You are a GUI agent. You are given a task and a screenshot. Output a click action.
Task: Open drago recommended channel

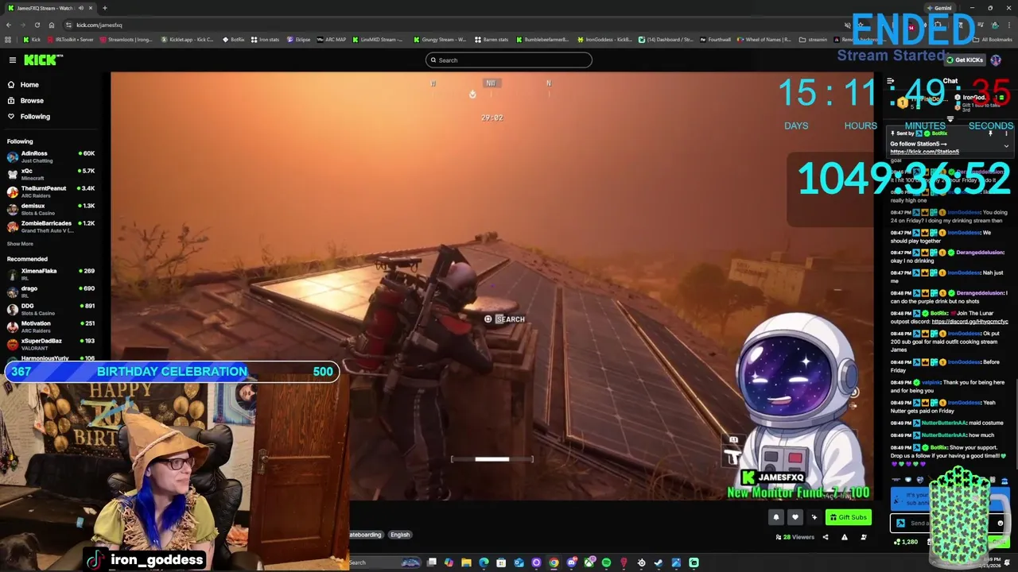pos(51,292)
